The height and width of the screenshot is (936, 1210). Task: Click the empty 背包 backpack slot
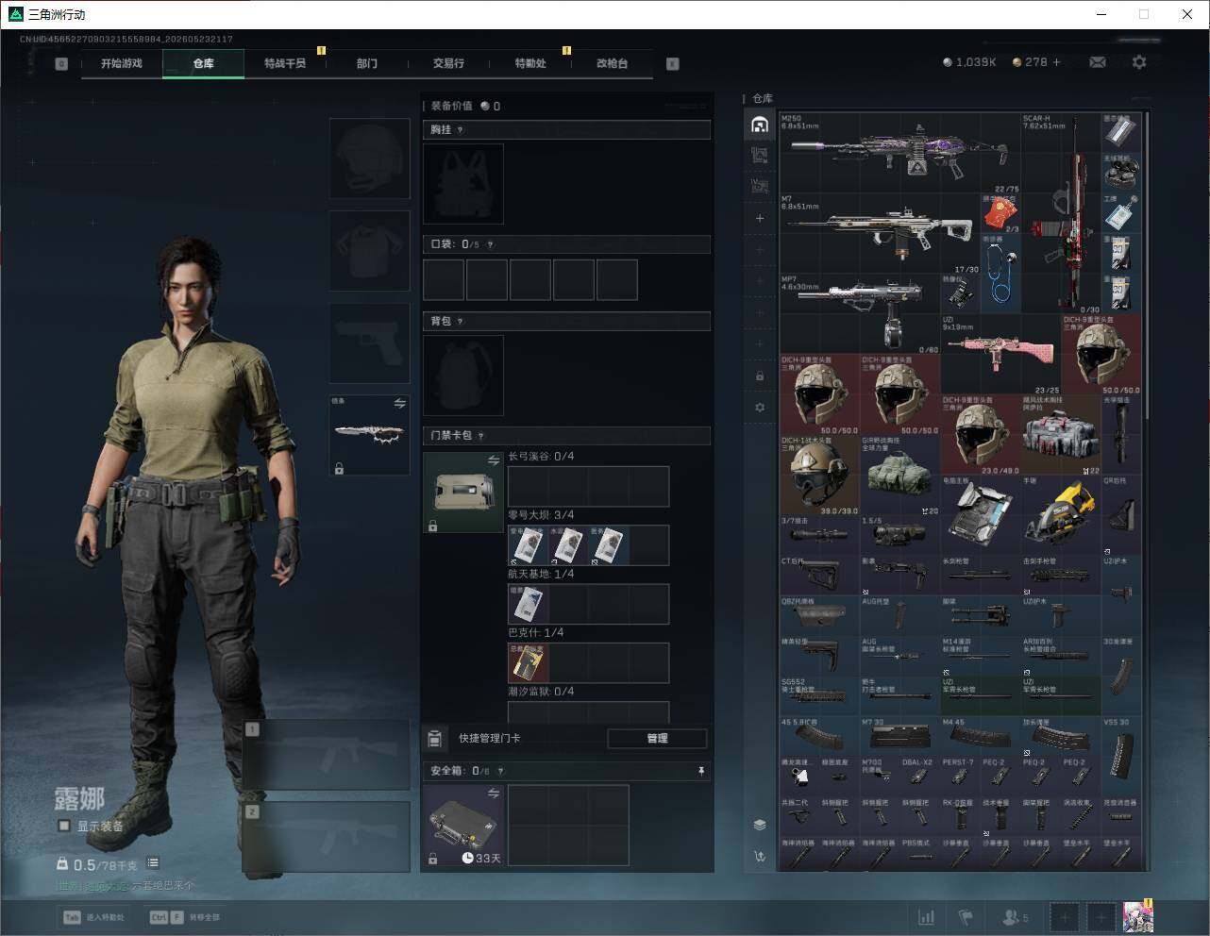point(463,375)
